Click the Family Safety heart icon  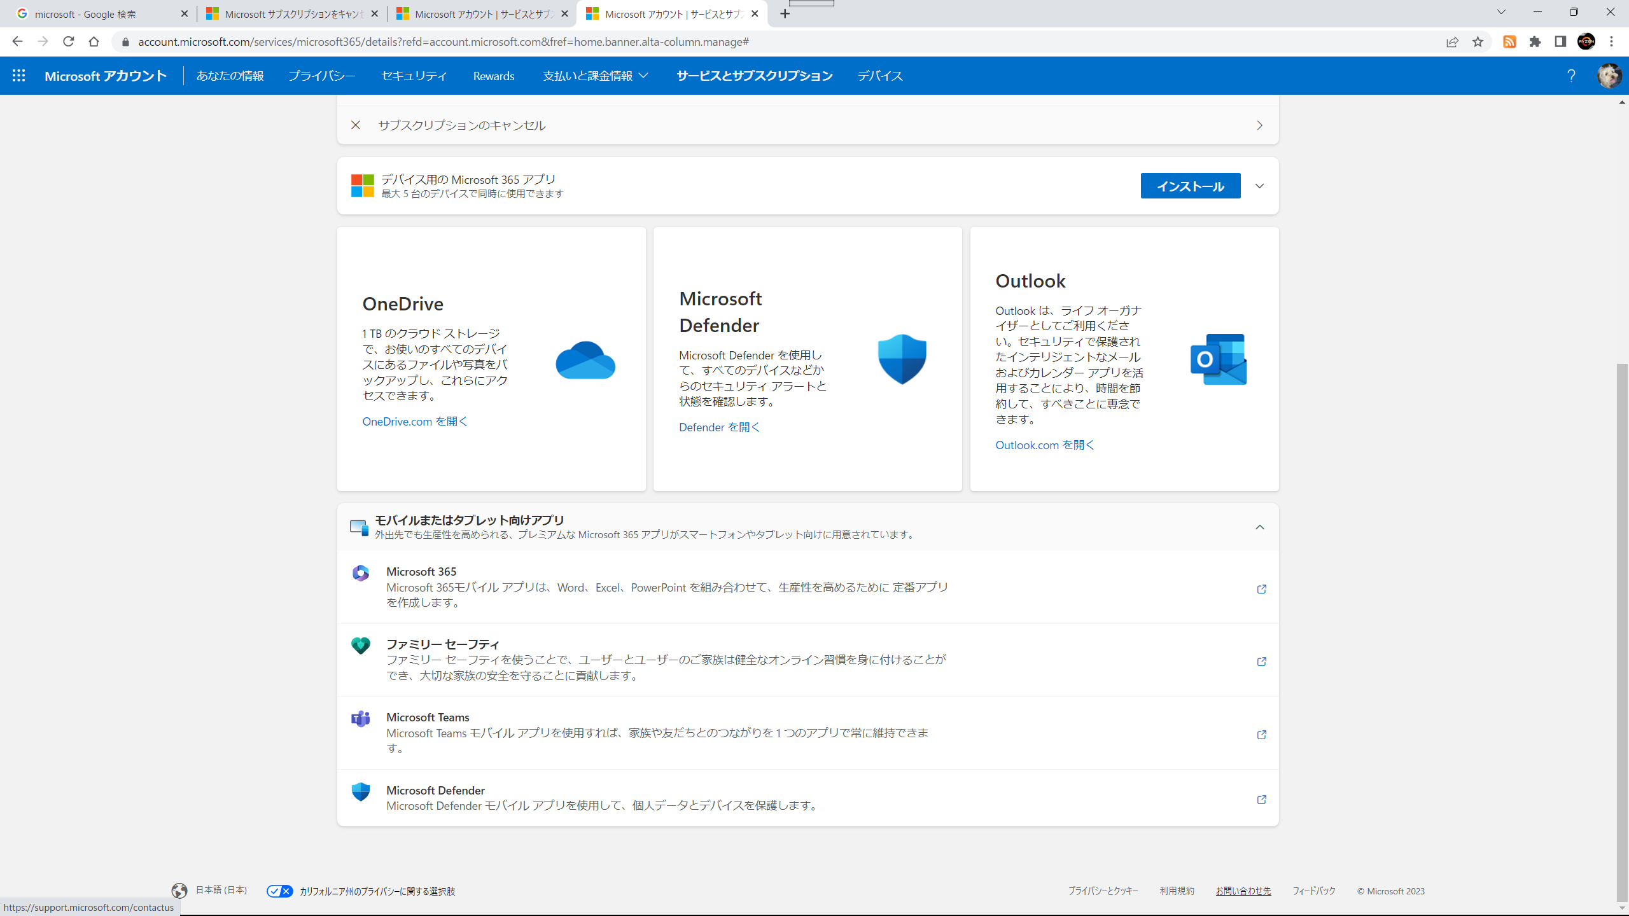pos(361,646)
